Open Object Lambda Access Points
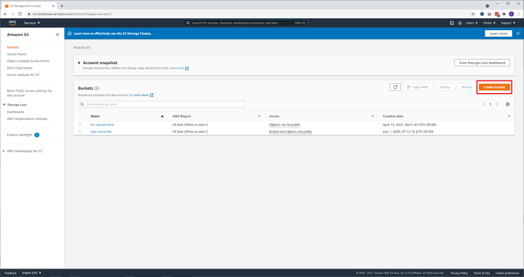 coord(28,61)
